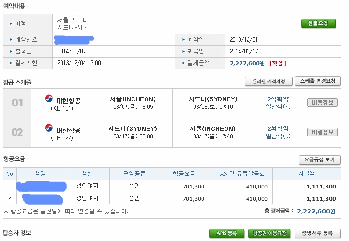
Task: View 비행정보 for flight KE 122
Action: click(x=322, y=132)
